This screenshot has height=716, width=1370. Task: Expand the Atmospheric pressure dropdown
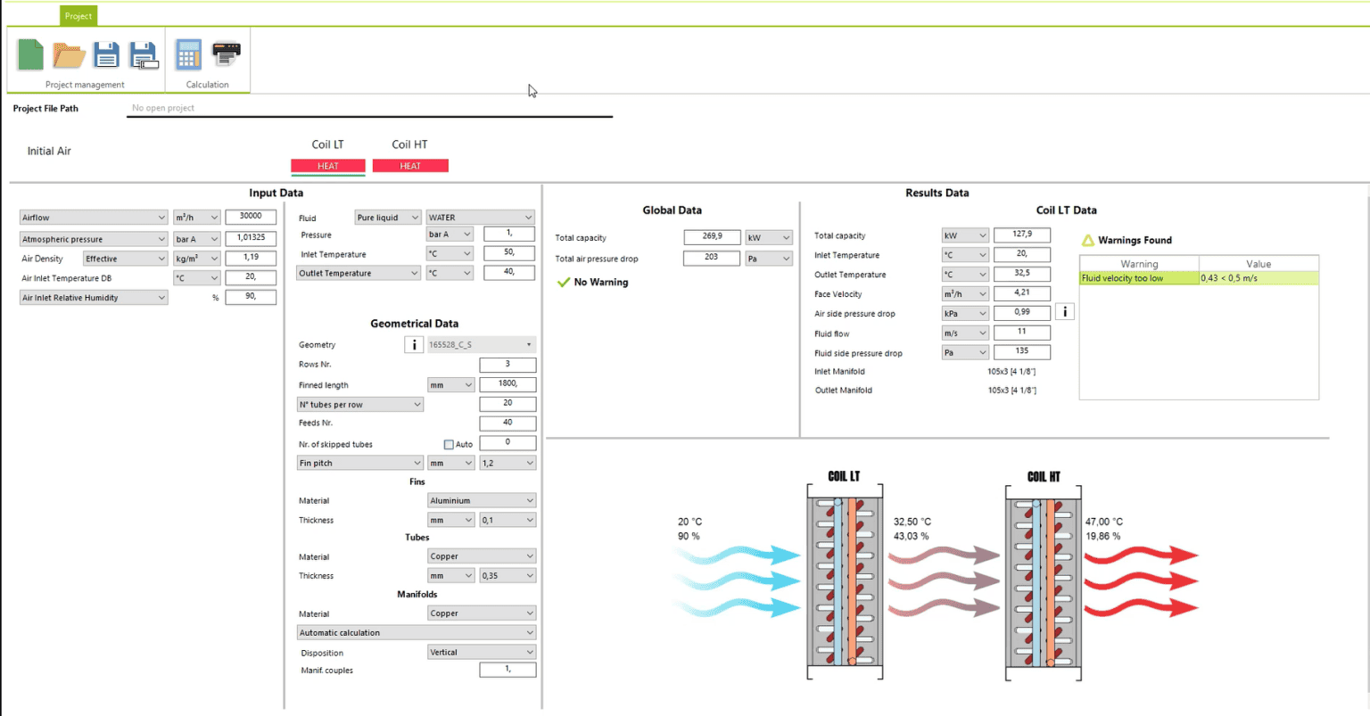coord(94,239)
